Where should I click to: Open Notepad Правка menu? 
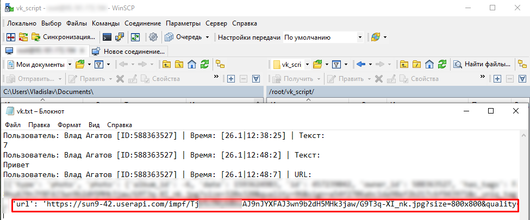(39, 125)
